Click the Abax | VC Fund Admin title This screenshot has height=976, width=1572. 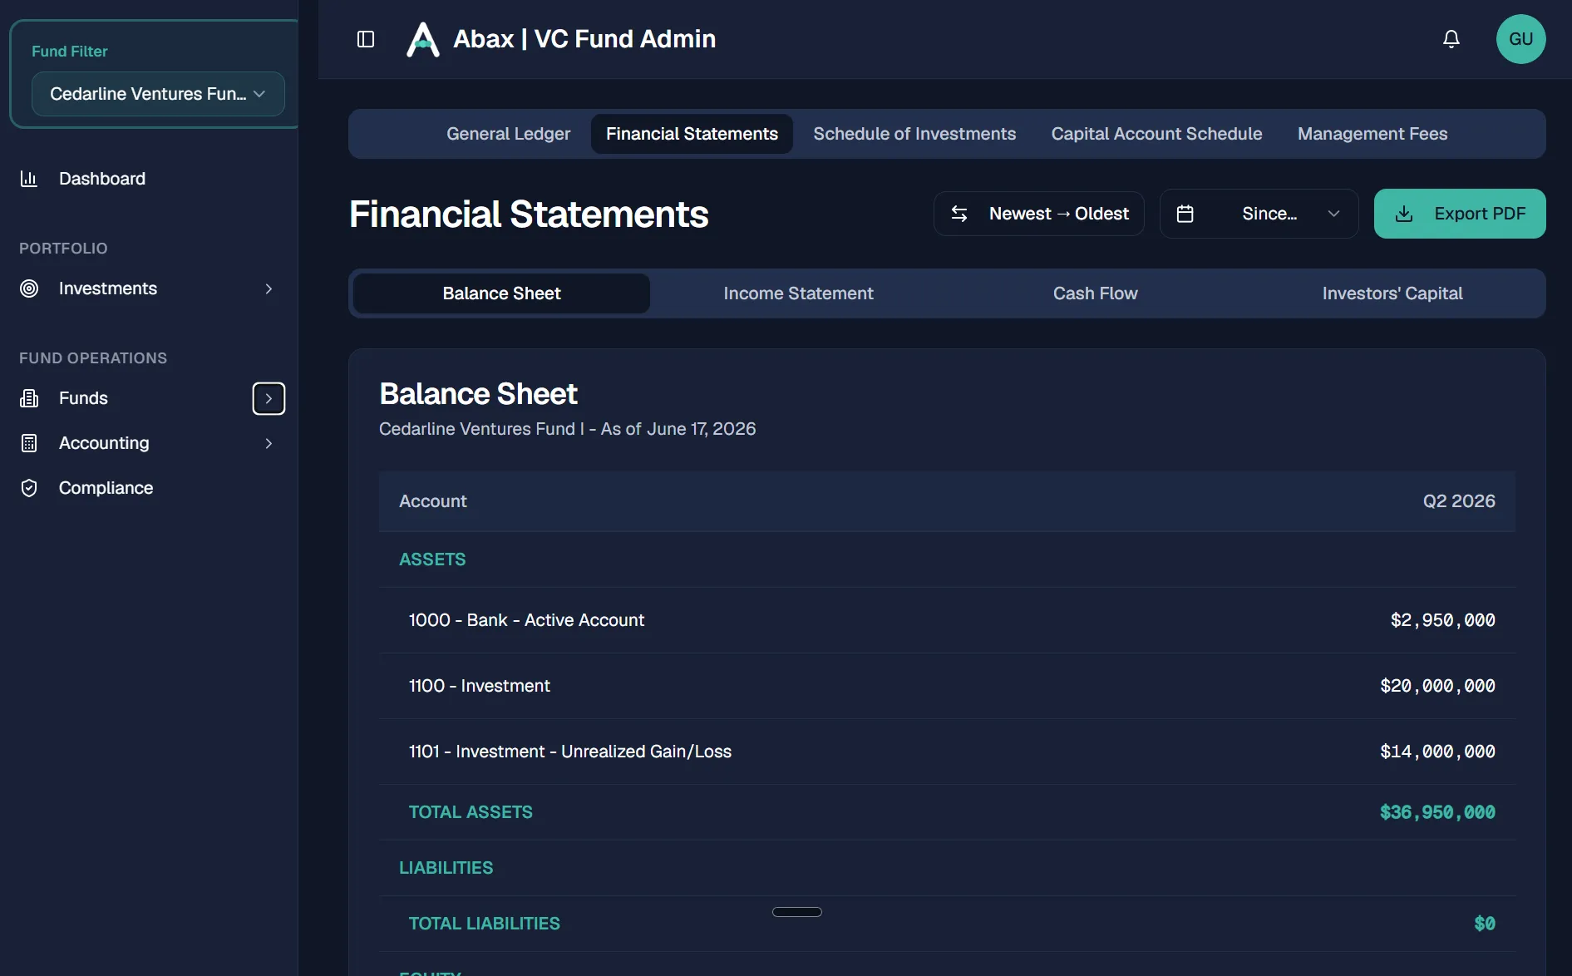click(584, 39)
